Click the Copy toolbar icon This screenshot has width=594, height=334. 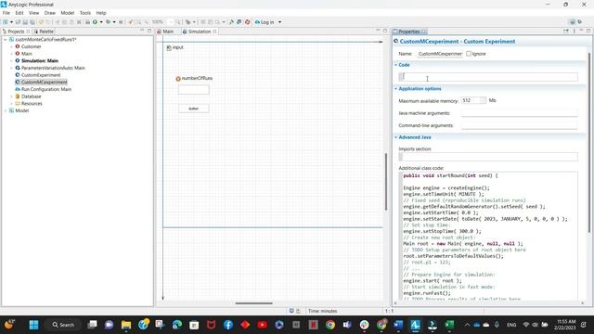coord(64,22)
